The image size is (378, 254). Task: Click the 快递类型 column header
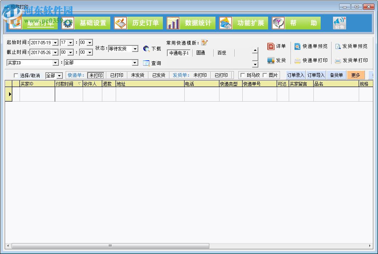[231, 84]
